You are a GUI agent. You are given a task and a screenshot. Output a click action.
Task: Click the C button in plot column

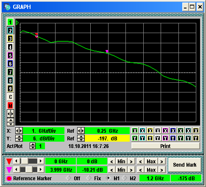(10, 97)
